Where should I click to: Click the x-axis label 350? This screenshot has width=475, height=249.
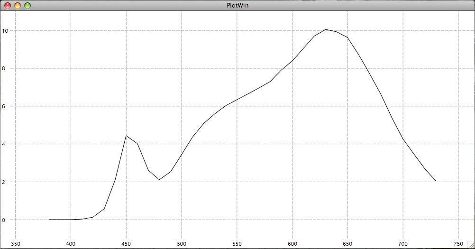coord(16,244)
